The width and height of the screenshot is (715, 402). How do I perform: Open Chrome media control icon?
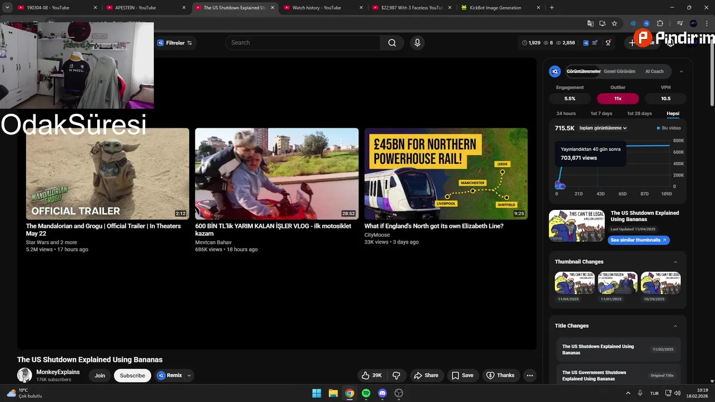tap(680, 23)
